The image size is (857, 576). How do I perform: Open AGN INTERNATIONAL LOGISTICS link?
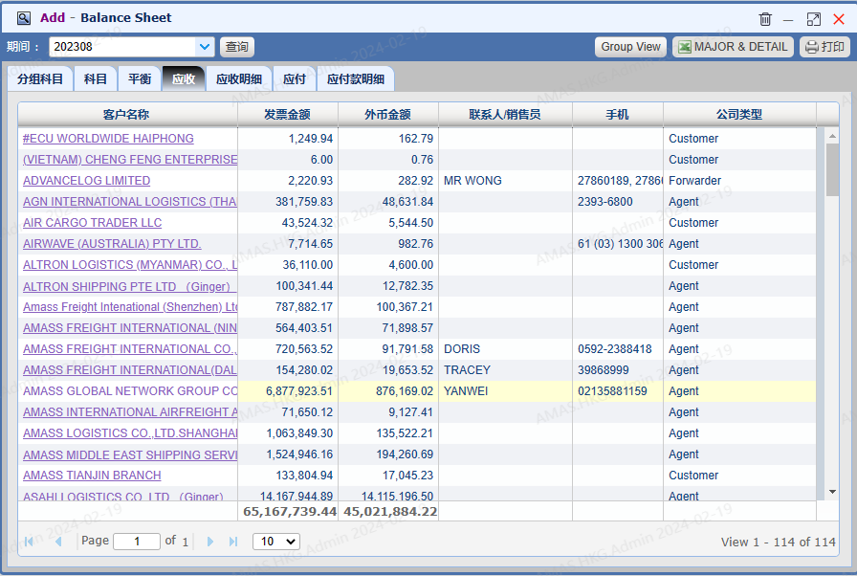[129, 202]
